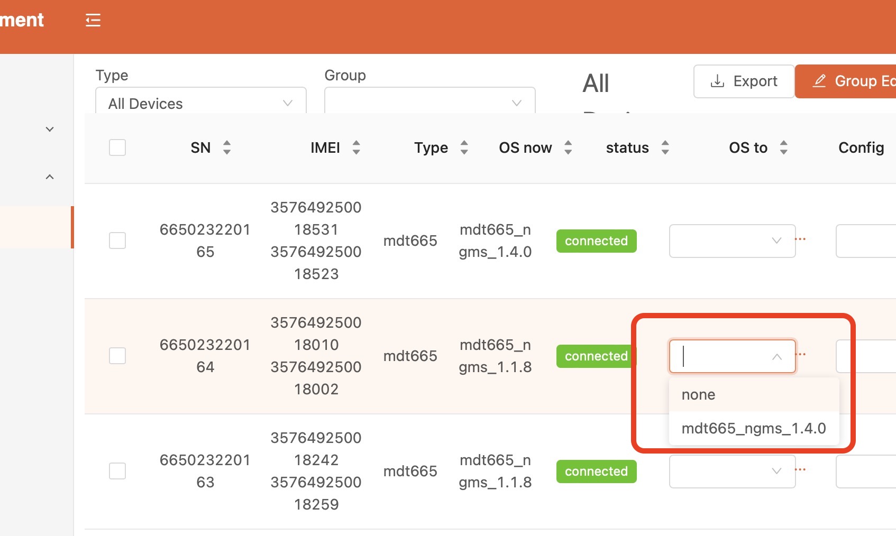The width and height of the screenshot is (896, 536).
Task: Open the OS to dropdown for device 665023220165
Action: 733,241
